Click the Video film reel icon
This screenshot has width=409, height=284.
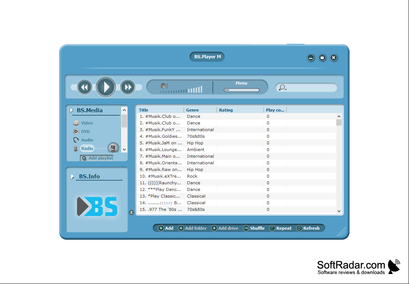click(76, 123)
